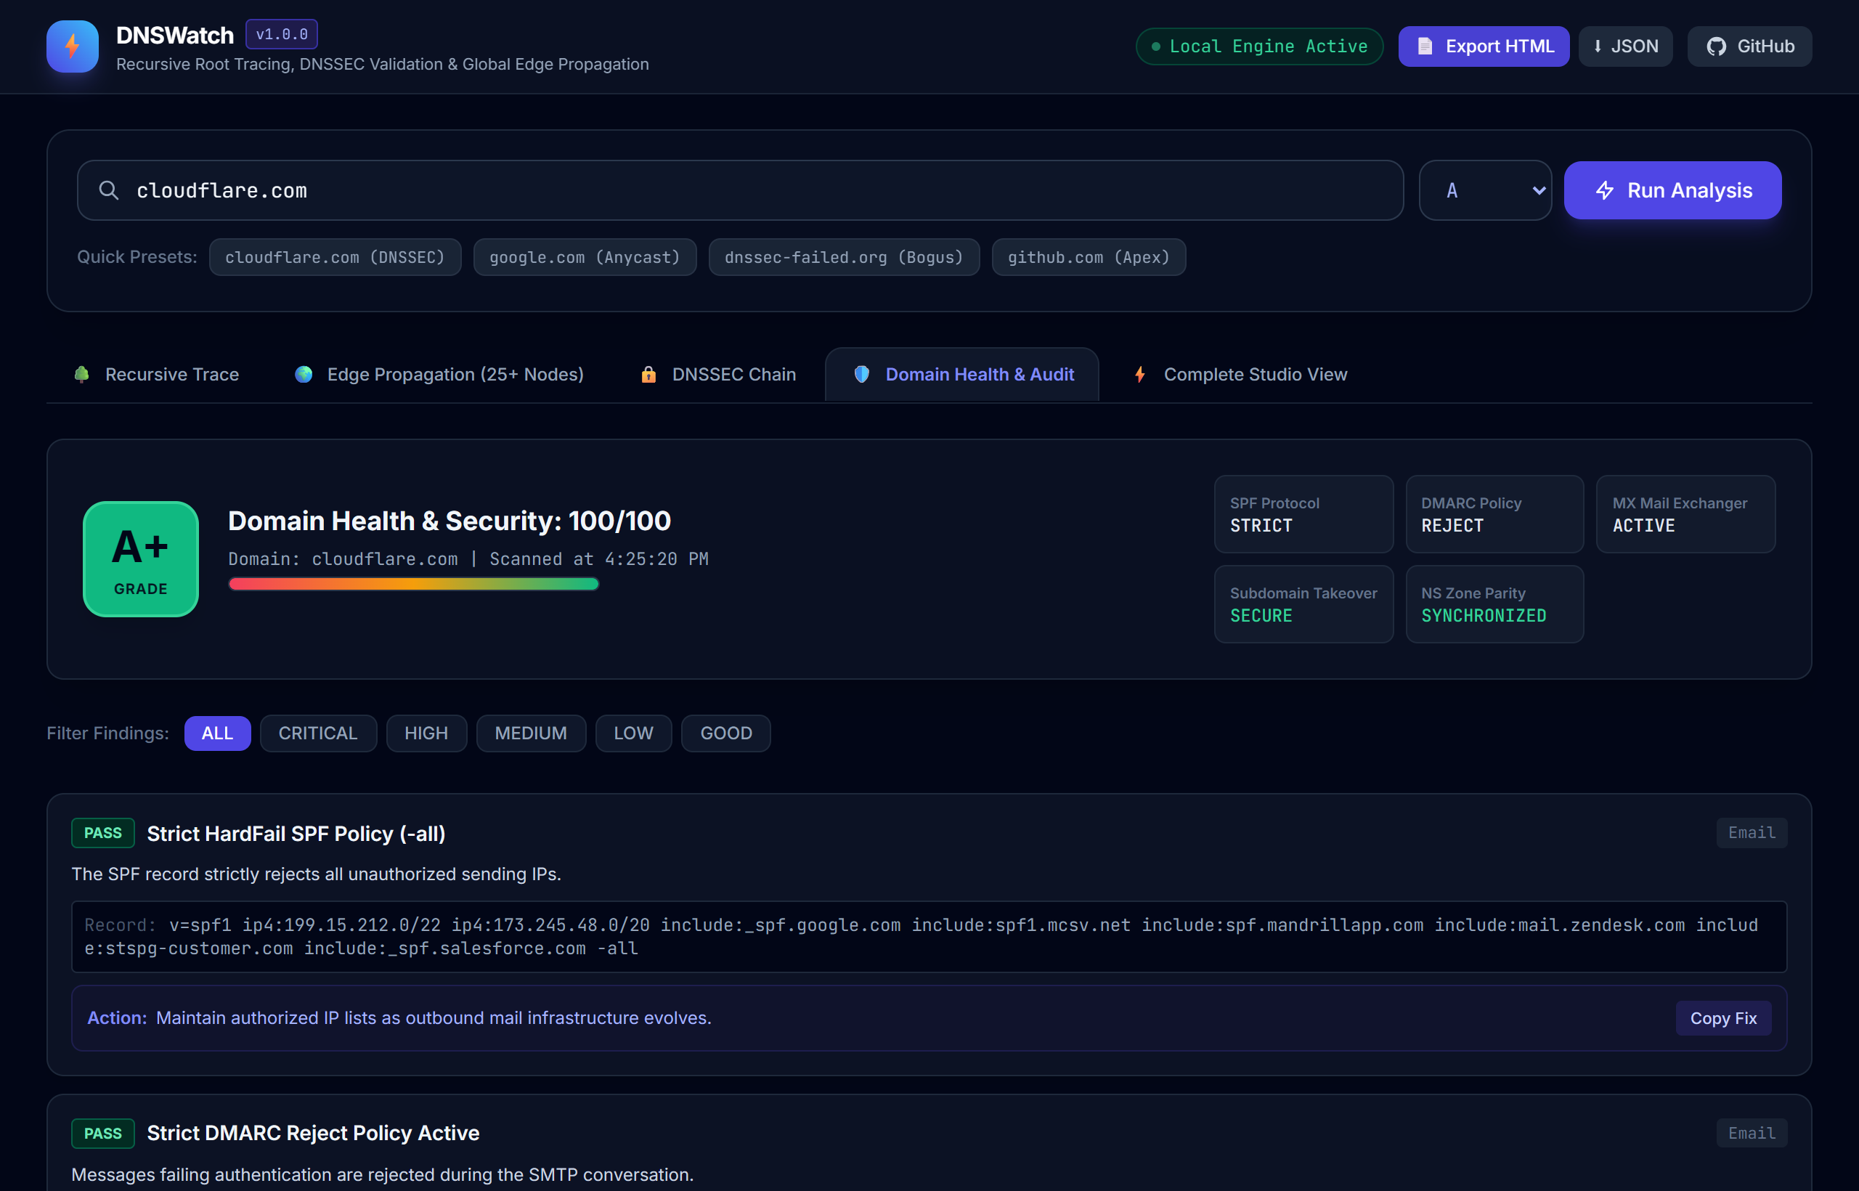This screenshot has height=1191, width=1859.
Task: Click the MX Mail Exchanger ACTIVE card
Action: 1685,514
